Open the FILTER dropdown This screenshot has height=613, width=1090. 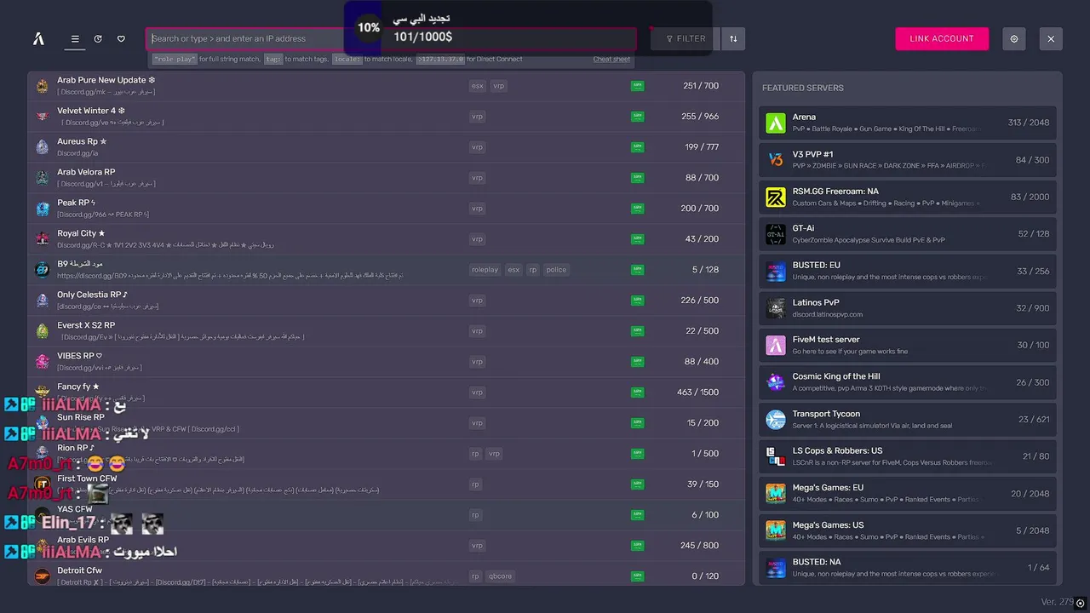[x=686, y=38]
